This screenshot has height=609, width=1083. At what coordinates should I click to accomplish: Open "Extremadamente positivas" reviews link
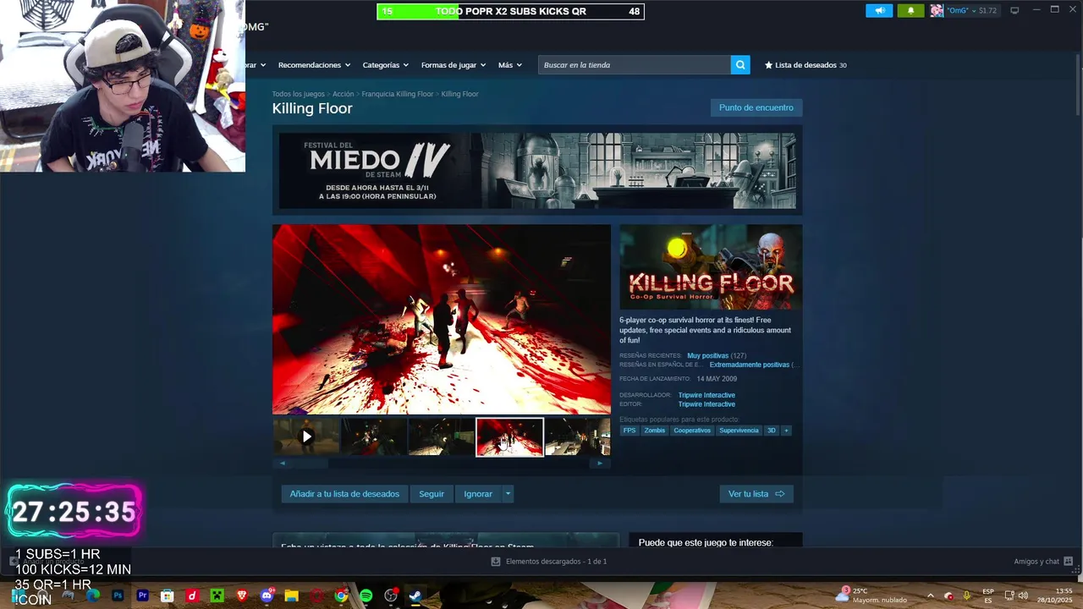(x=750, y=365)
